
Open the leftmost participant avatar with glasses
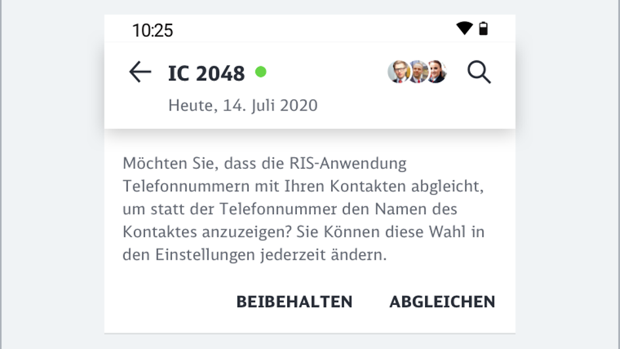(x=398, y=72)
